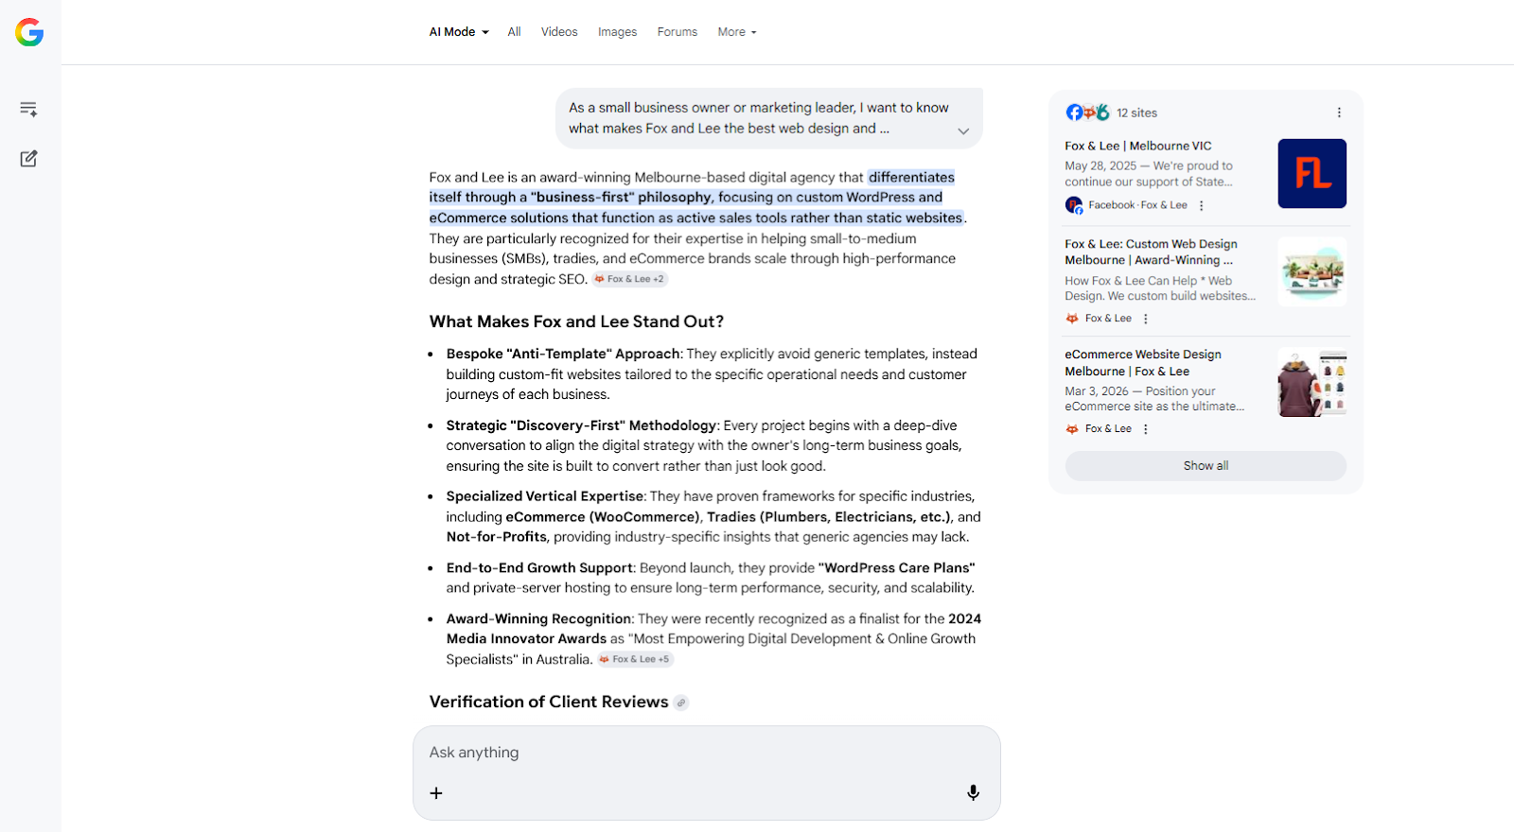Open Fox & Lee | Melbourne VIC result
Viewport: 1514px width, 832px height.
1137,146
